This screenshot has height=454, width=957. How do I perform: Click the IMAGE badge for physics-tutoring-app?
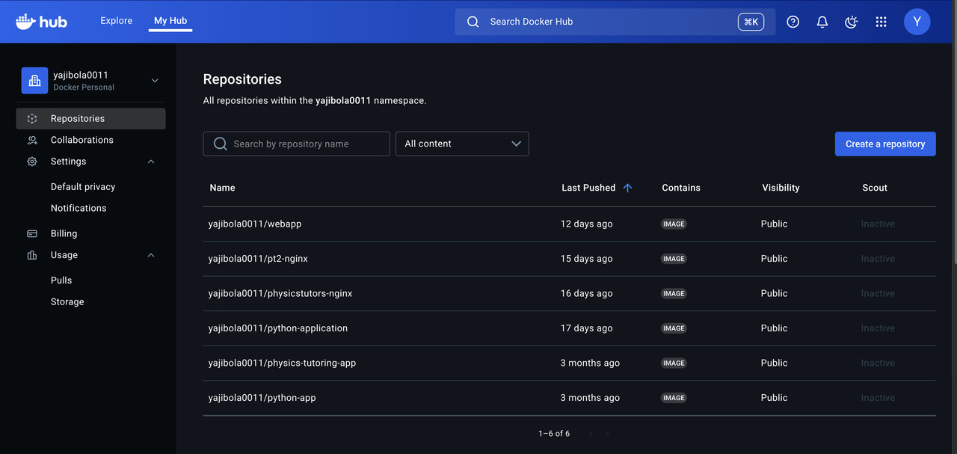click(674, 363)
